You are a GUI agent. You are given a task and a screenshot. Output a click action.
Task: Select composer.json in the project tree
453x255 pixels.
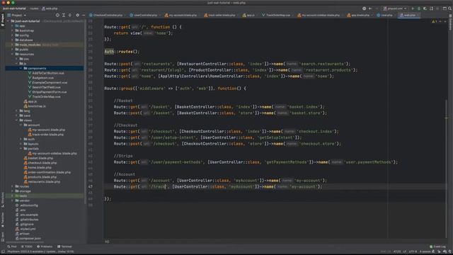pyautogui.click(x=30, y=239)
